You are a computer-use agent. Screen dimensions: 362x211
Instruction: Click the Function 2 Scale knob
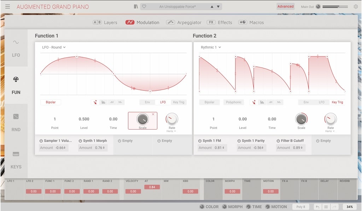click(x=301, y=119)
